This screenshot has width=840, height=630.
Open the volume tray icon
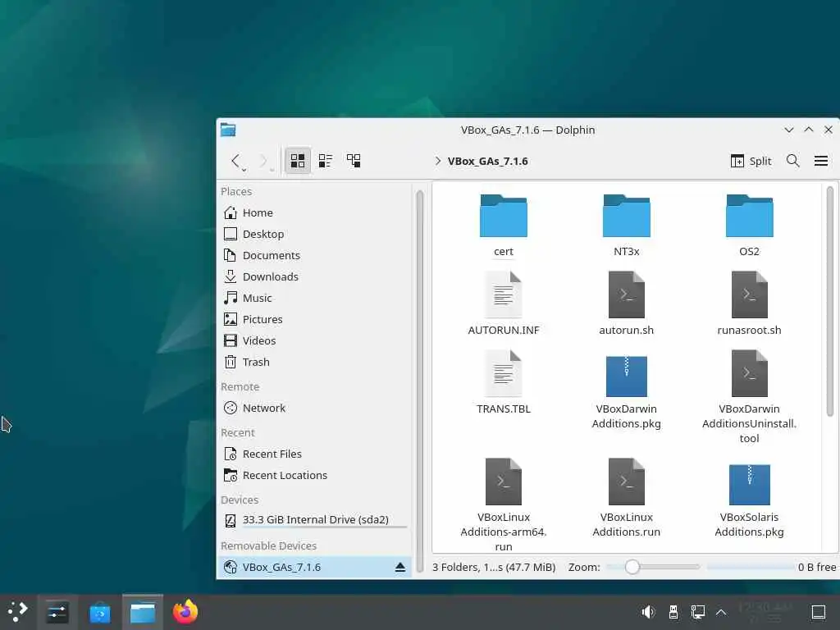pos(648,612)
